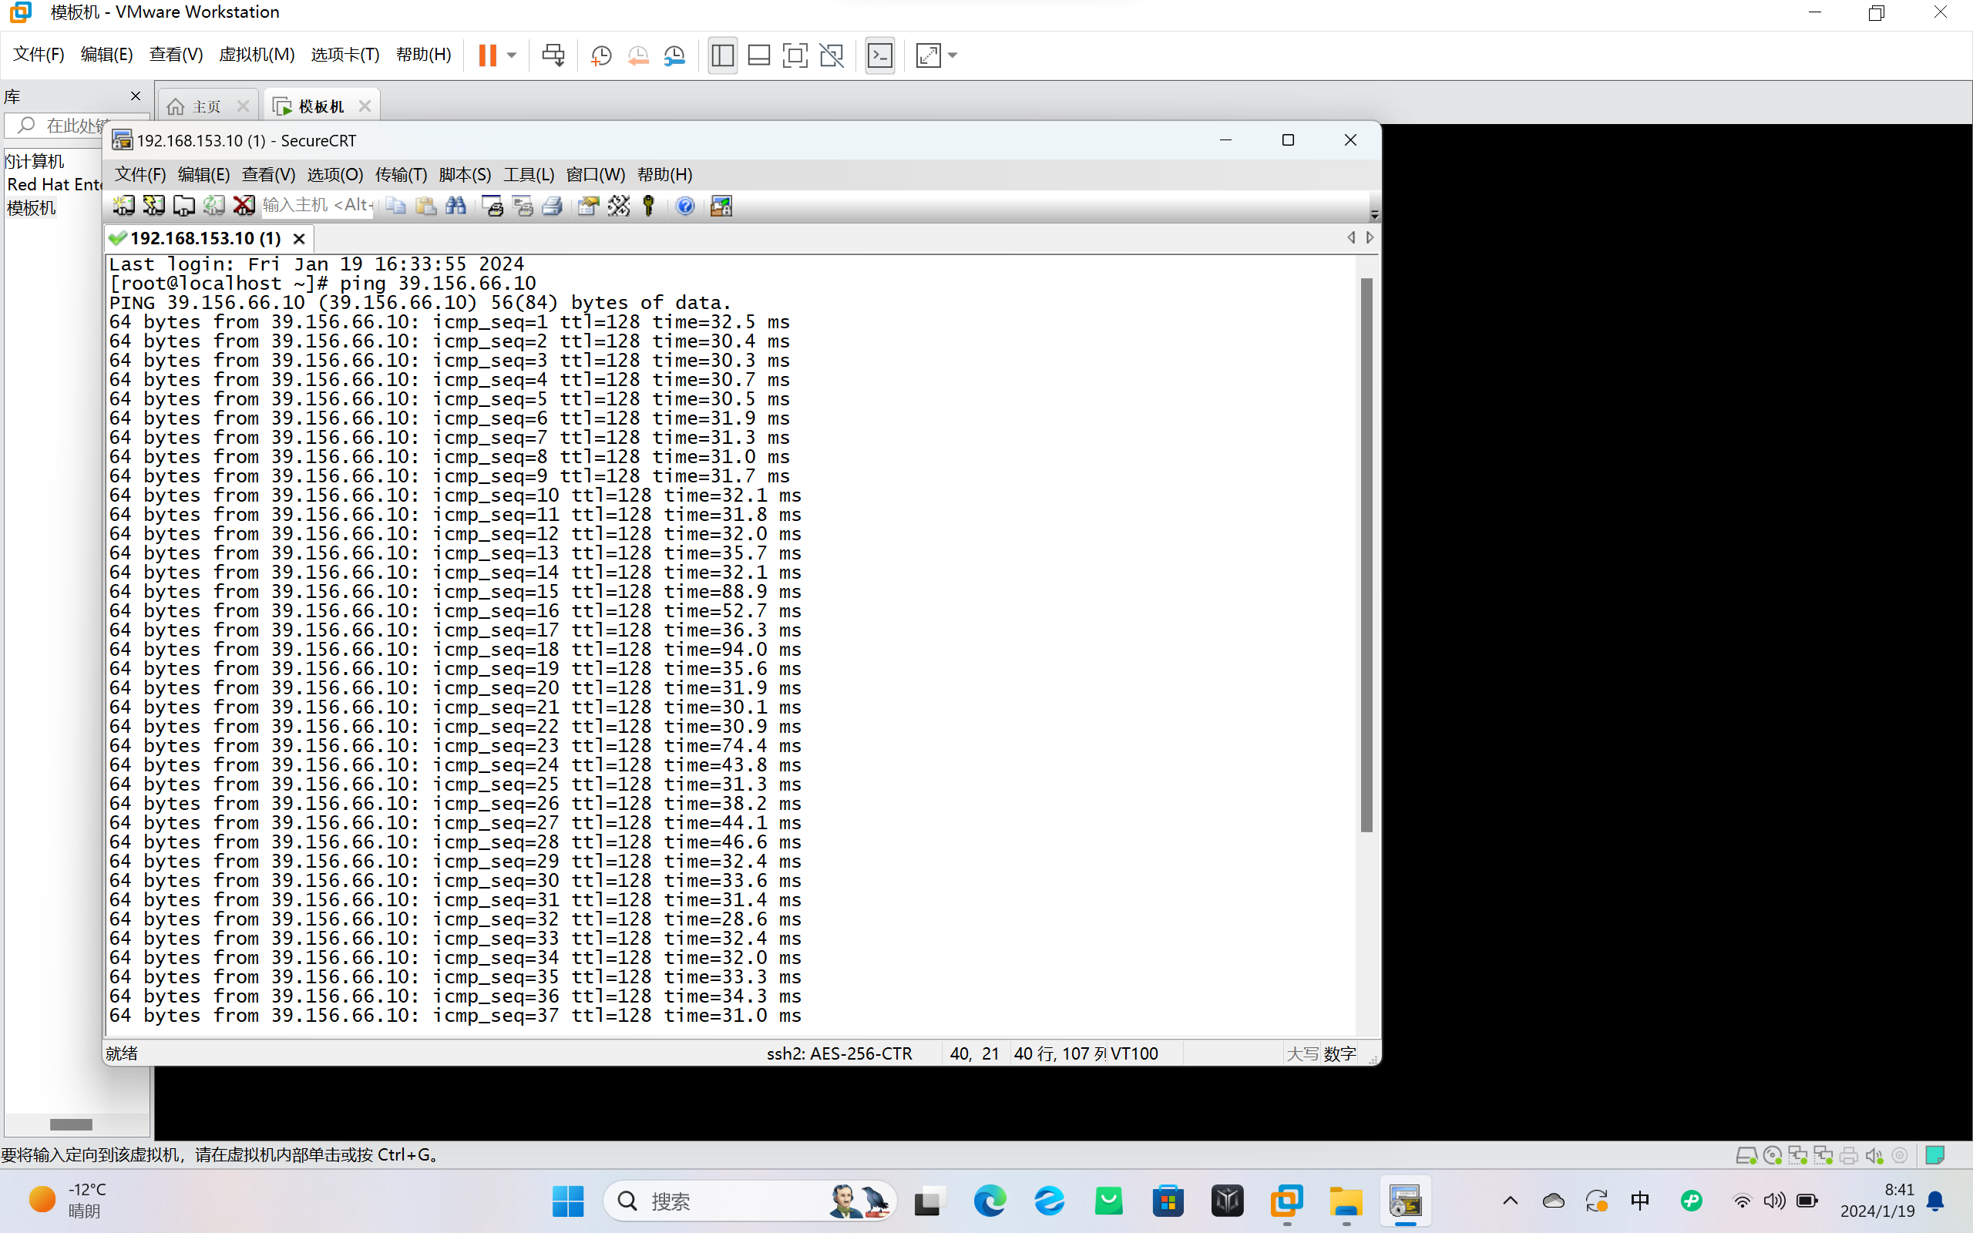Click VMware stretch guest button
This screenshot has width=1973, height=1233.
coord(929,55)
